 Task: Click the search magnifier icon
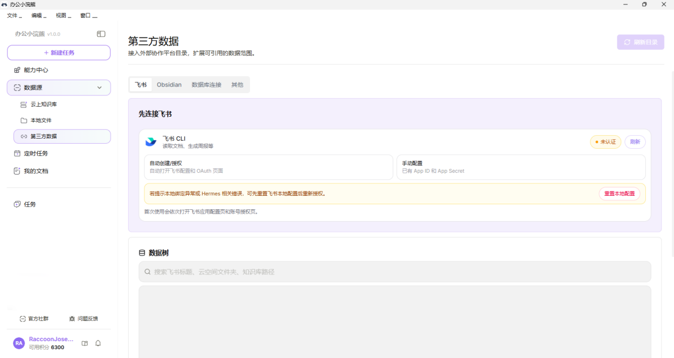click(x=148, y=272)
